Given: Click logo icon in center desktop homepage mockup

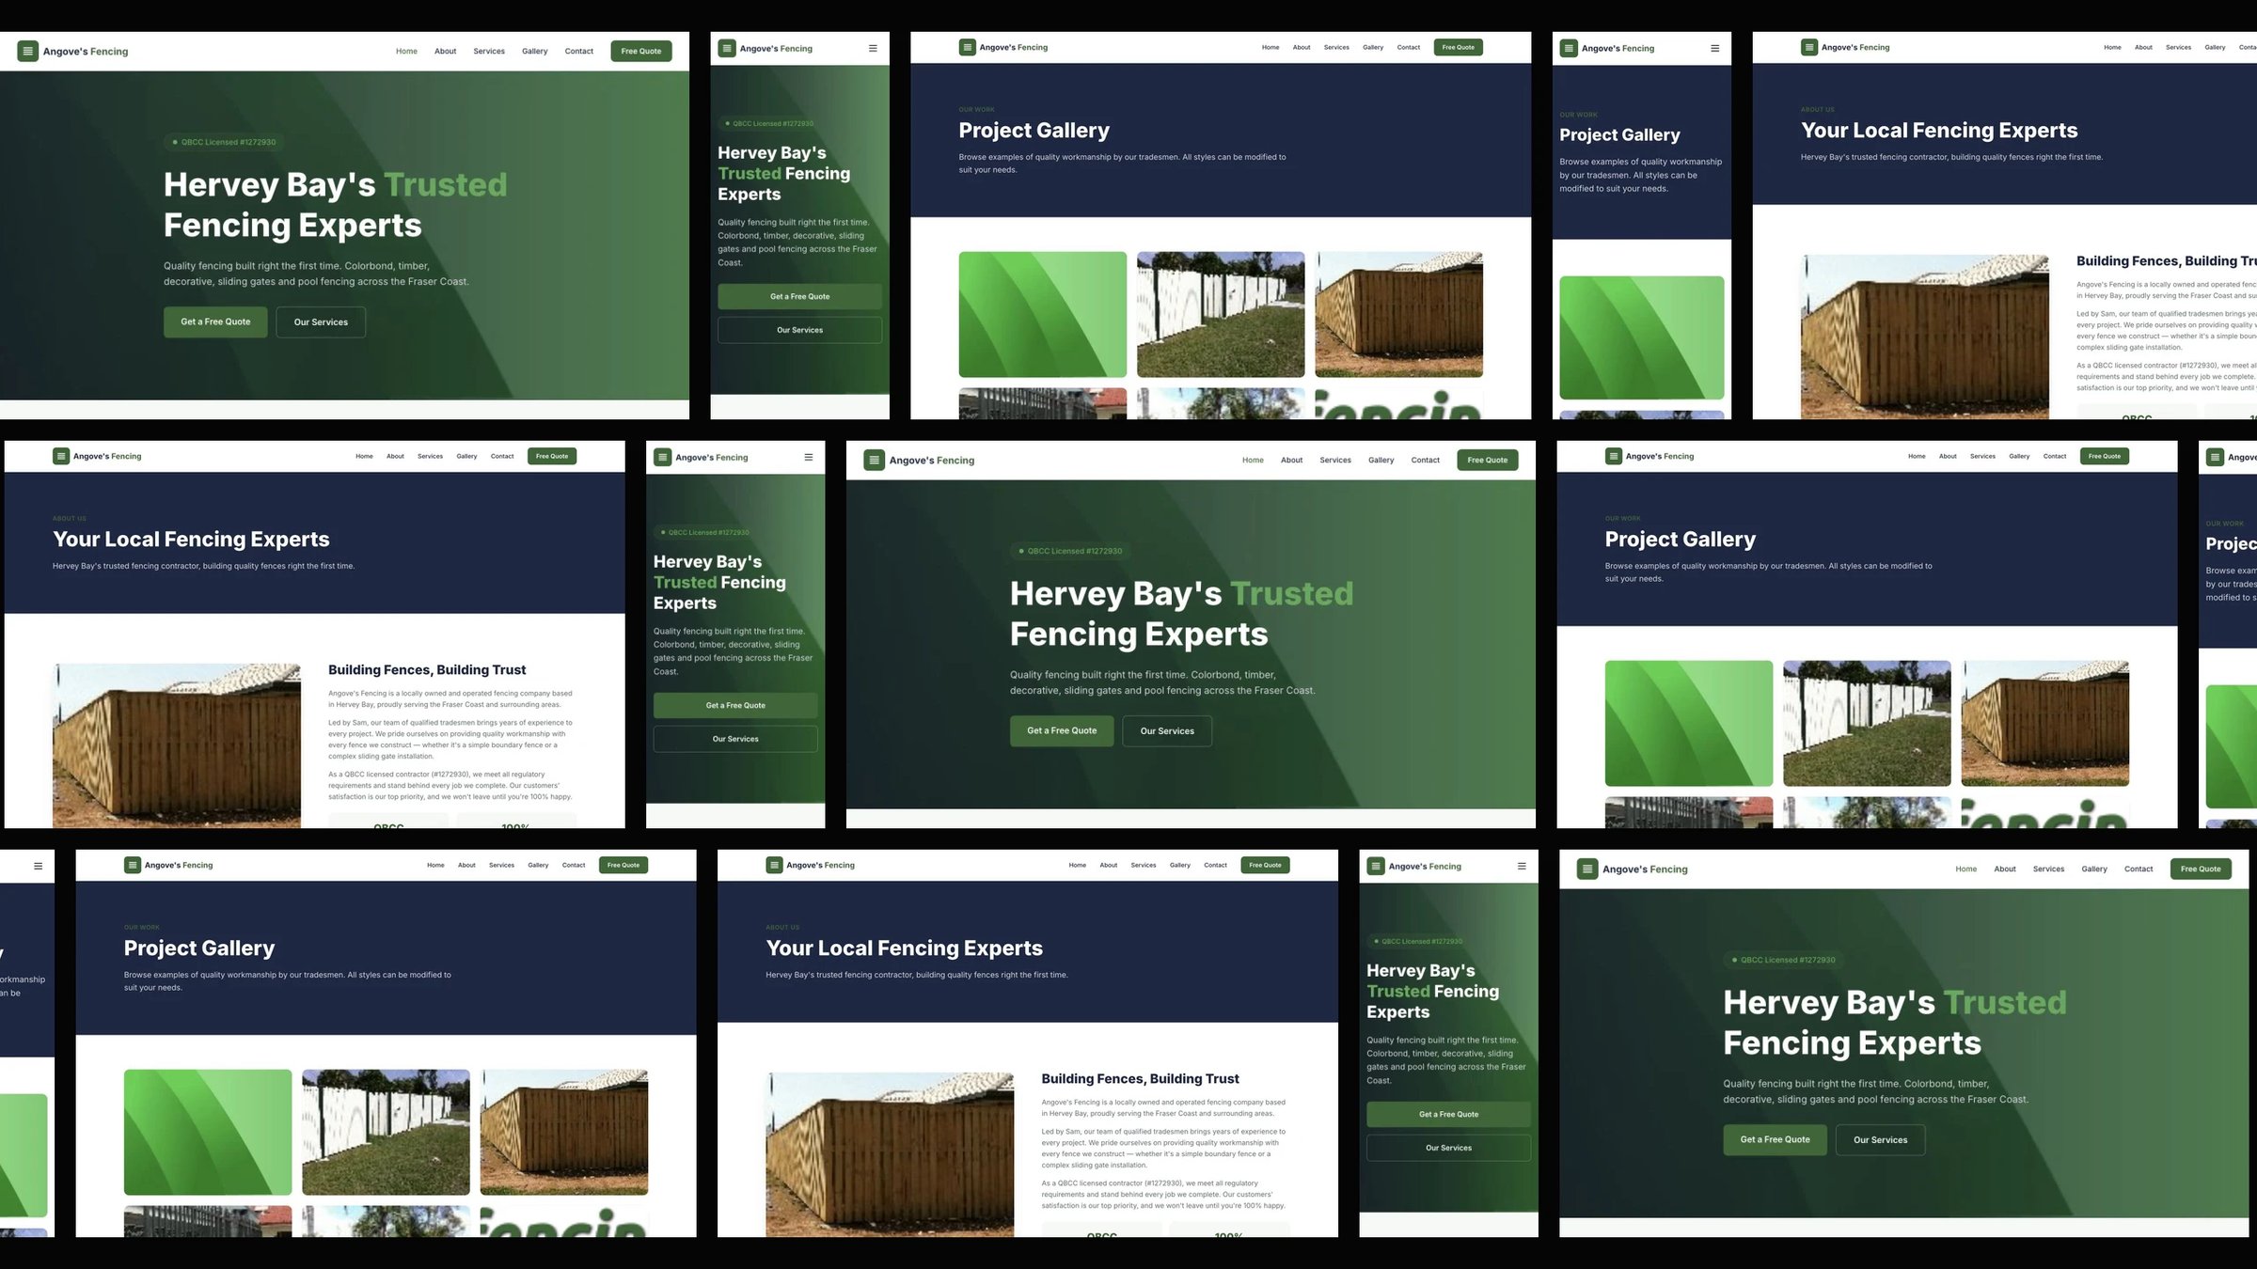Looking at the screenshot, I should tap(875, 460).
